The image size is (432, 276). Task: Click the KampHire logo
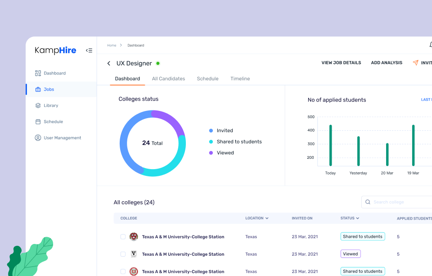[55, 50]
